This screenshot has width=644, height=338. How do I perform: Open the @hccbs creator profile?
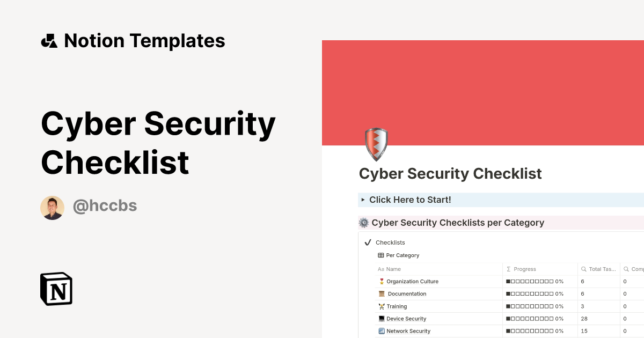pyautogui.click(x=105, y=205)
